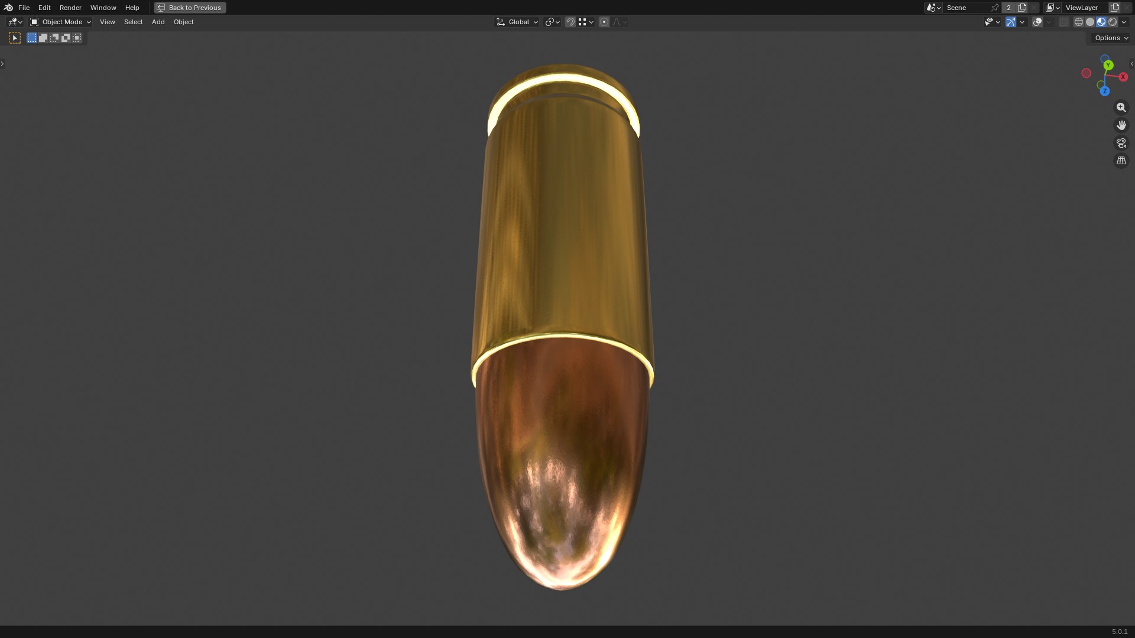Switch perspective/orthographic grid icon
This screenshot has height=638, width=1135.
1121,161
